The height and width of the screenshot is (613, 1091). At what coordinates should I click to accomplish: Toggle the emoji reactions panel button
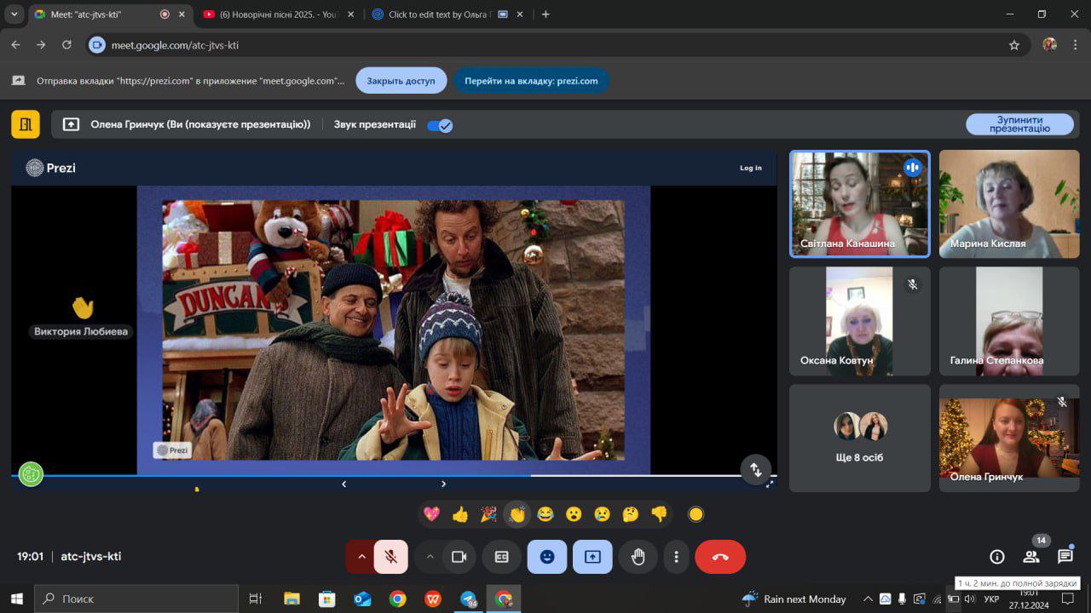(x=547, y=557)
